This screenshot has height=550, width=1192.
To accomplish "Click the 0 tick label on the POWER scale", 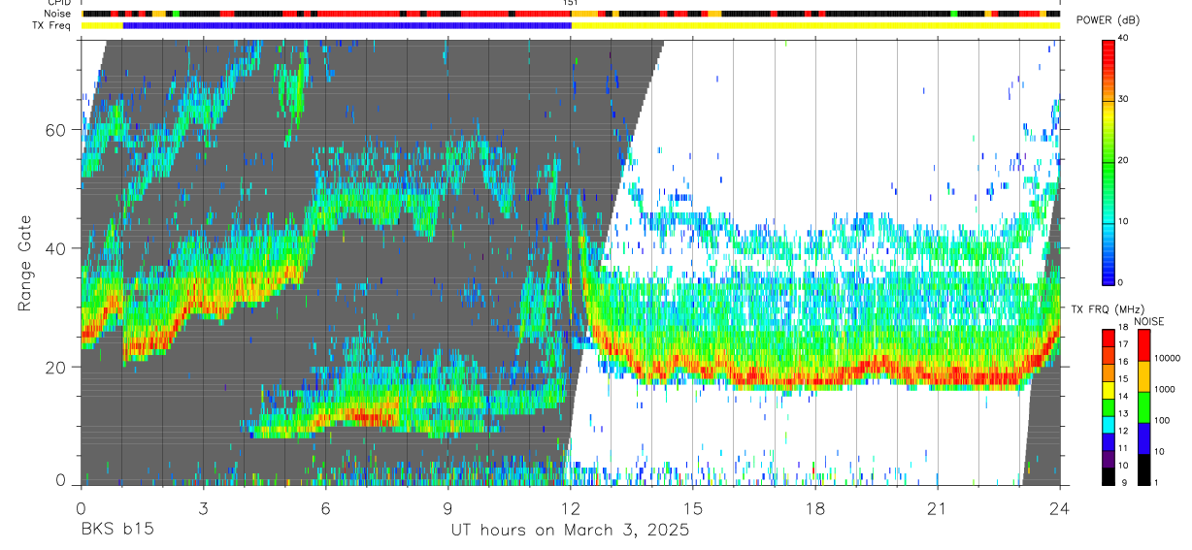I will point(1121,282).
